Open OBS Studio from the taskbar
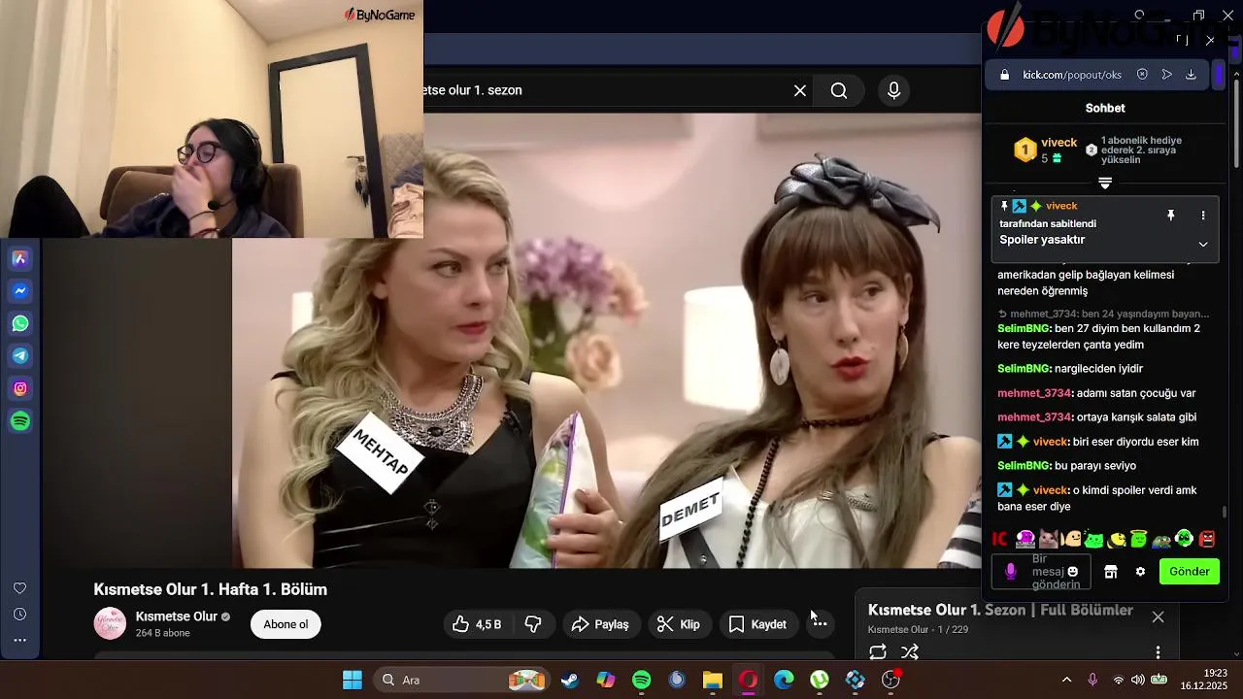This screenshot has height=699, width=1243. pyautogui.click(x=890, y=680)
